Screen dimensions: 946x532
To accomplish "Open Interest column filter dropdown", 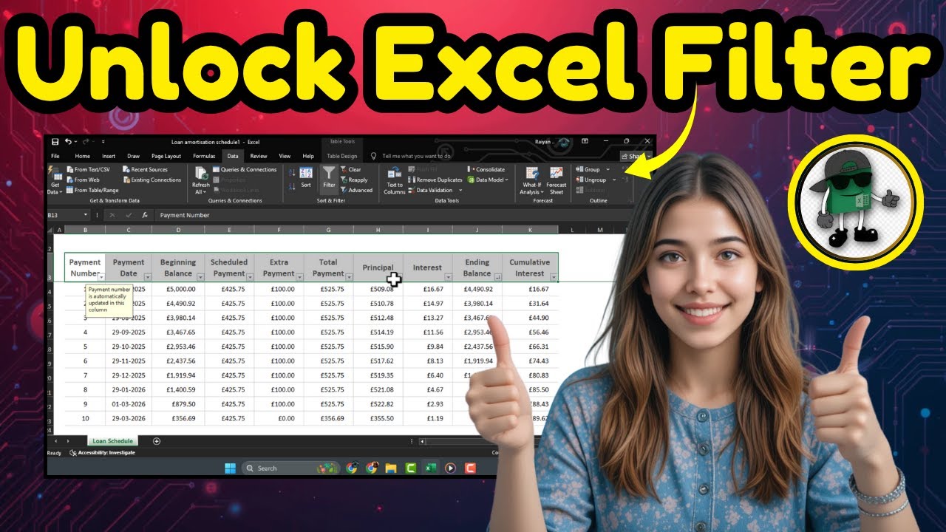I will click(448, 276).
